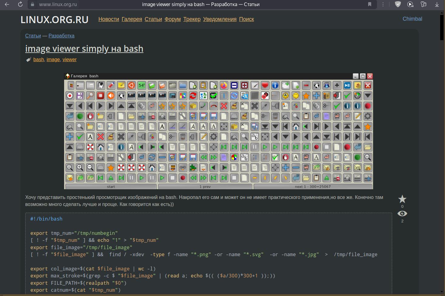Click the site padlock icon
This screenshot has height=296, width=445.
pos(33,4)
